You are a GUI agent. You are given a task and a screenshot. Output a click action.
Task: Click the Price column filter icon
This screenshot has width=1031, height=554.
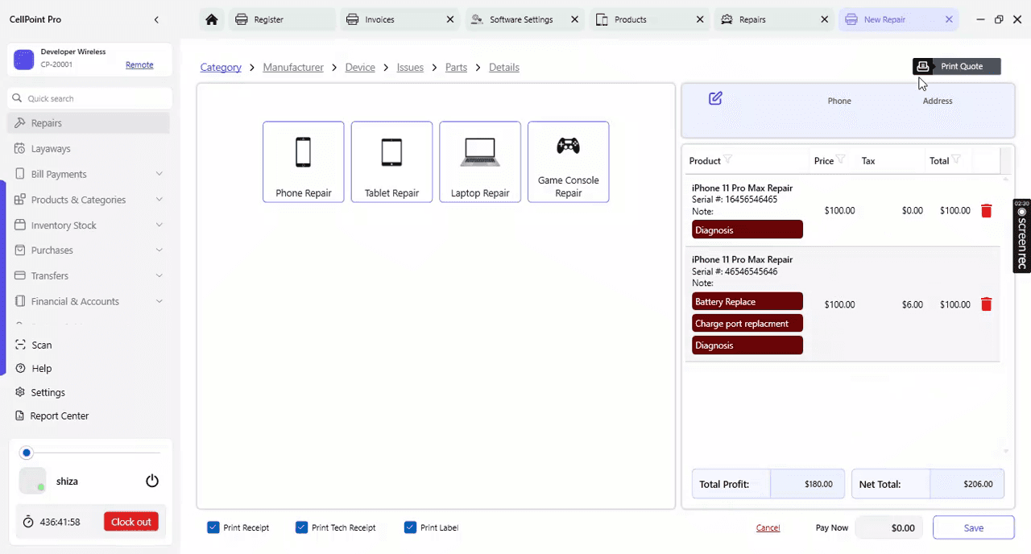click(x=841, y=159)
